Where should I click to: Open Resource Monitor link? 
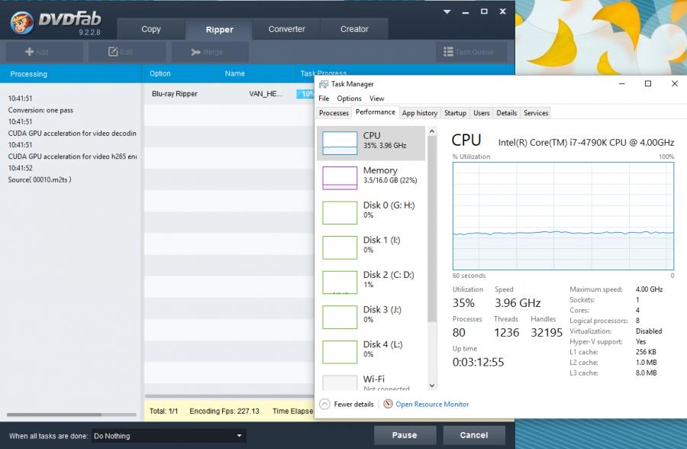tap(432, 404)
